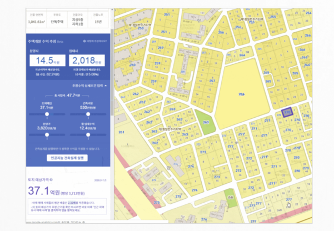Click the green park parcel 263
This screenshot has width=334, height=231.
pyautogui.click(x=205, y=122)
